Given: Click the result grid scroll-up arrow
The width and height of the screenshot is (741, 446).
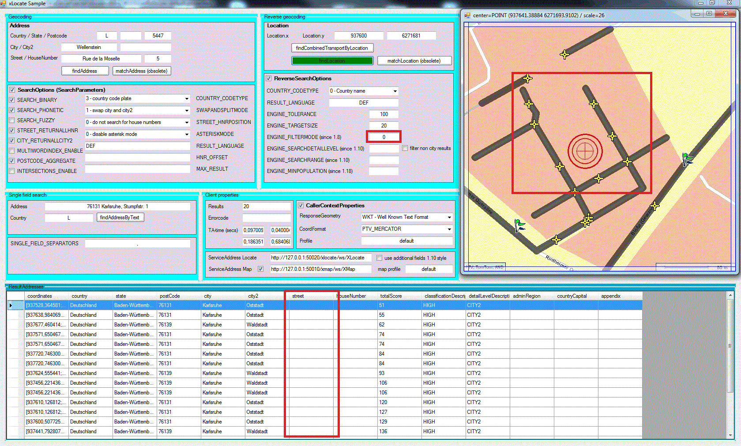Looking at the screenshot, I should click(730, 295).
